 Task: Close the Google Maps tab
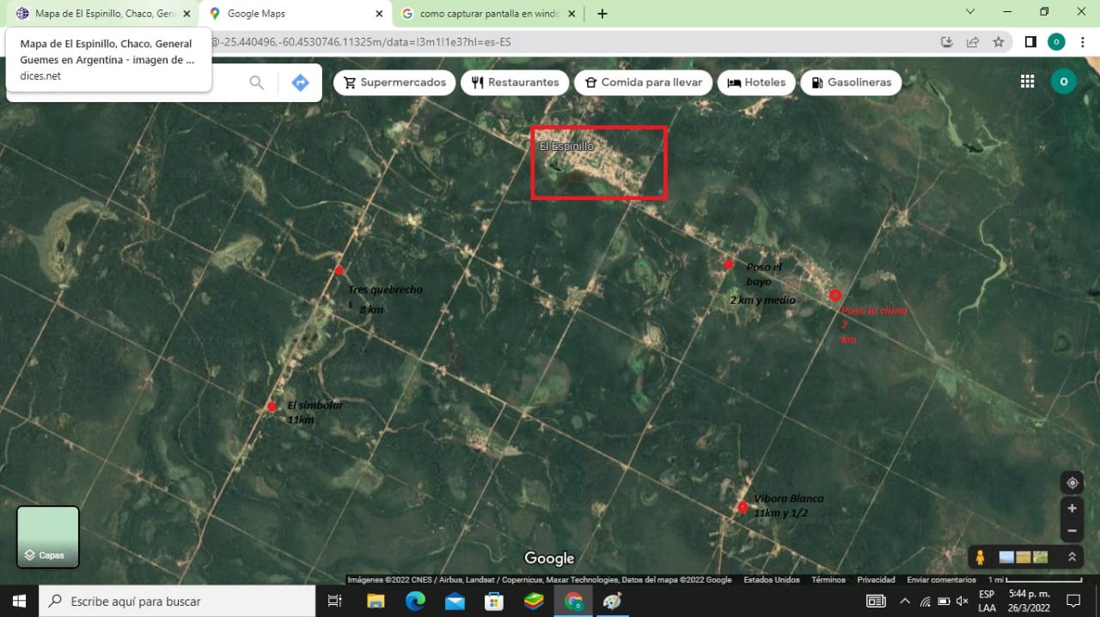(x=379, y=14)
